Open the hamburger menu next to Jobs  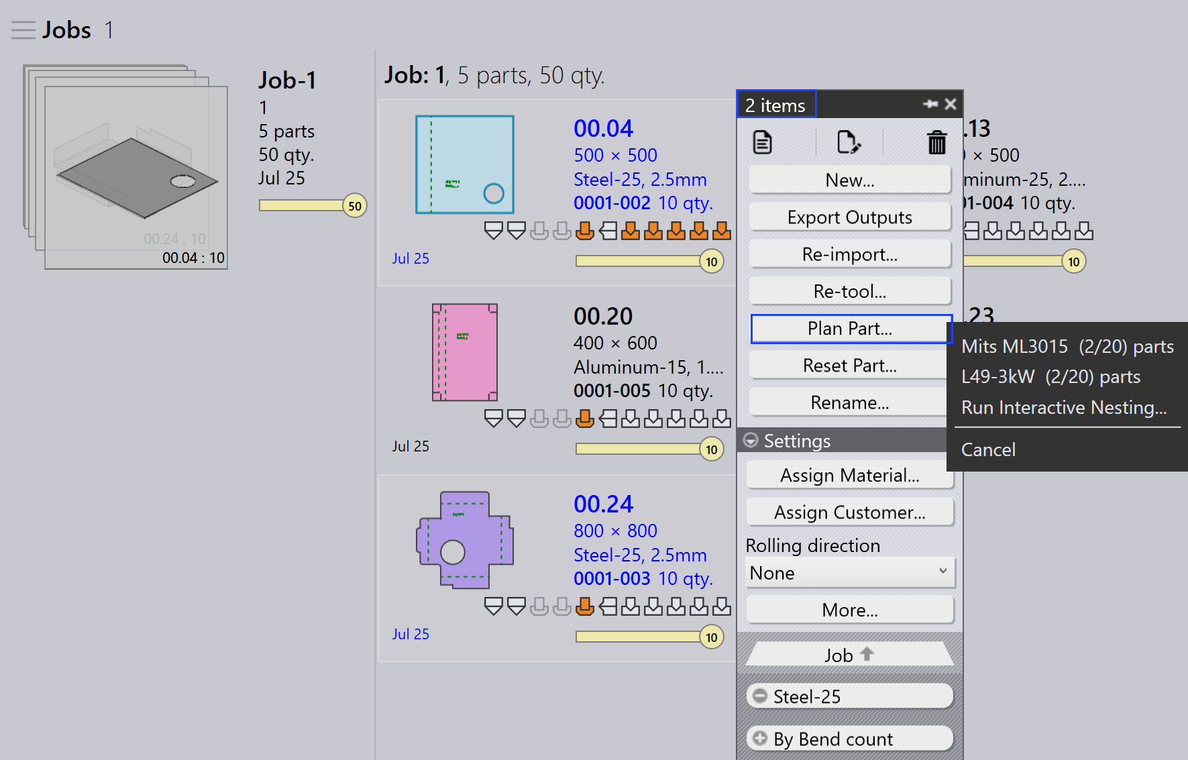[x=23, y=30]
